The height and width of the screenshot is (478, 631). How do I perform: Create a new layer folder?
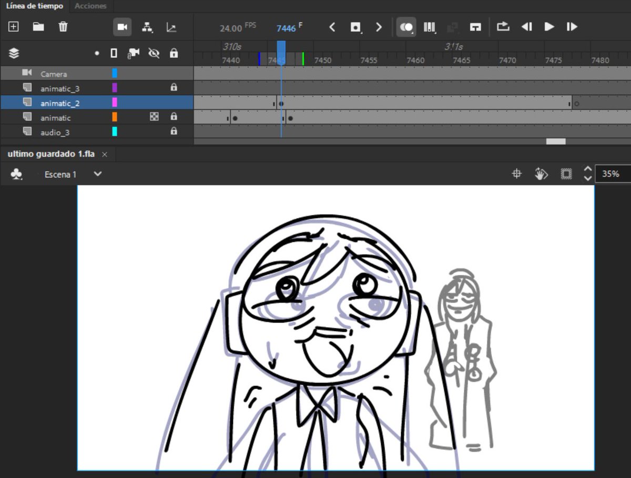[x=38, y=26]
